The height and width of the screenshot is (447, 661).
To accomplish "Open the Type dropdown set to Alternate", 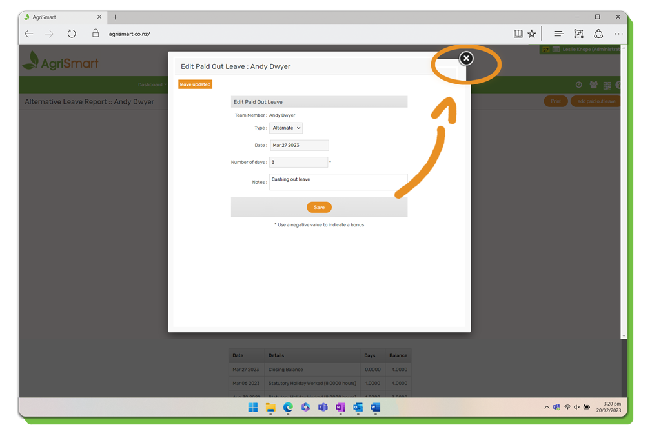I will point(286,128).
